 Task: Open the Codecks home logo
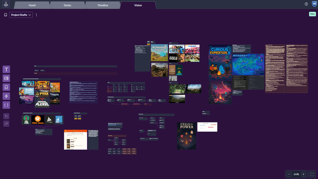tap(6, 4)
